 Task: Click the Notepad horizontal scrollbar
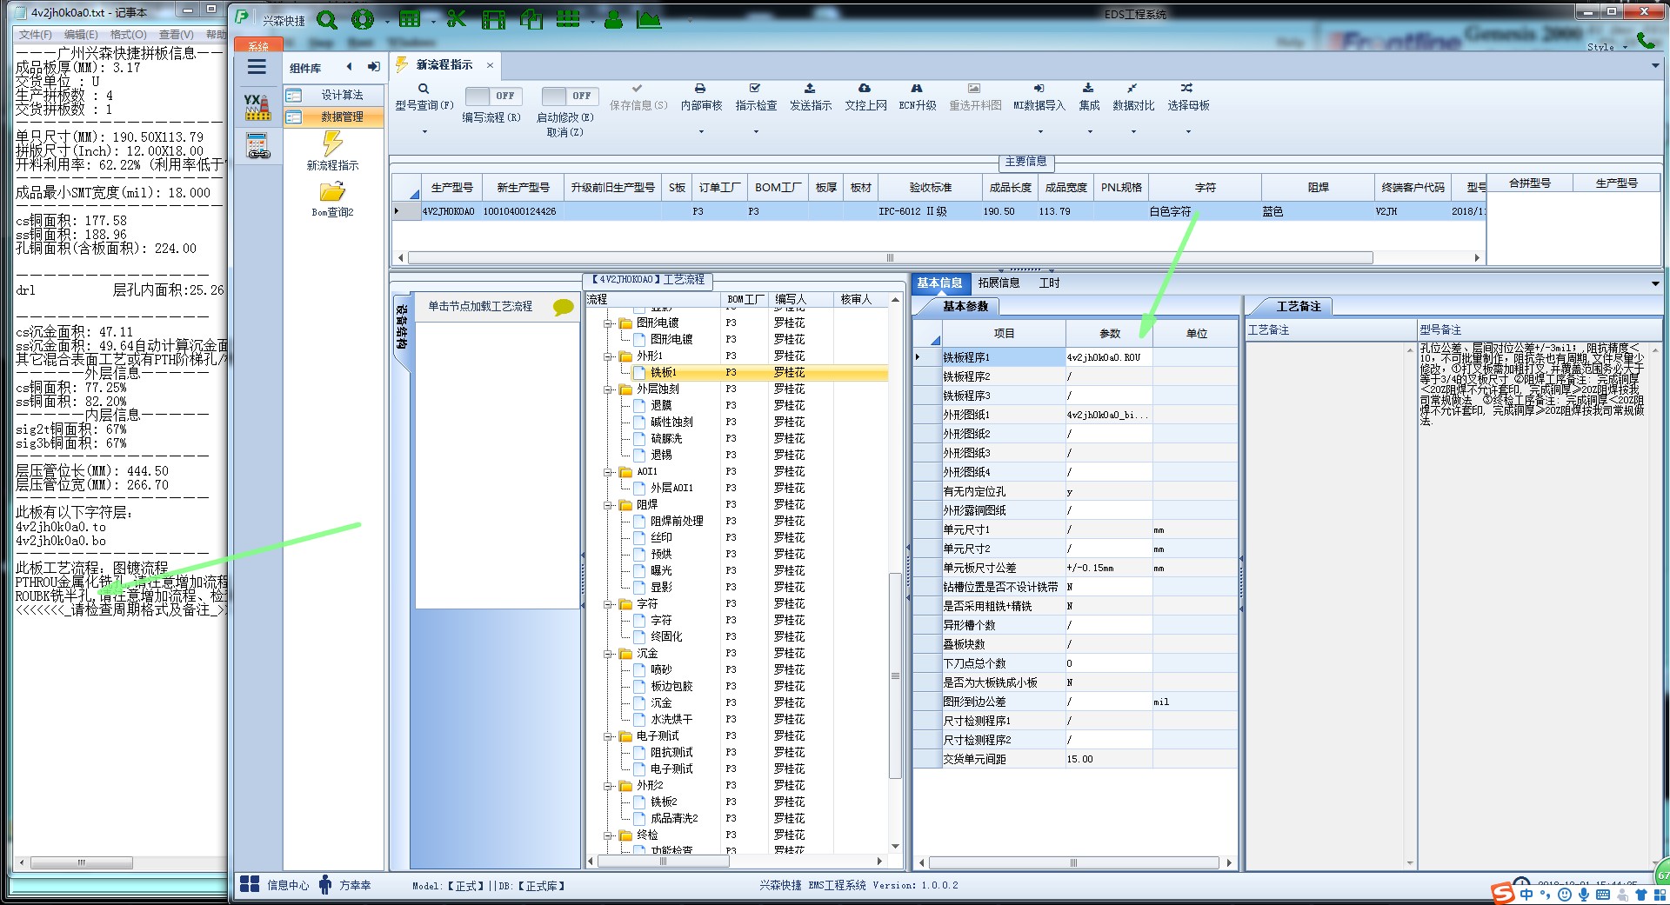tap(82, 863)
